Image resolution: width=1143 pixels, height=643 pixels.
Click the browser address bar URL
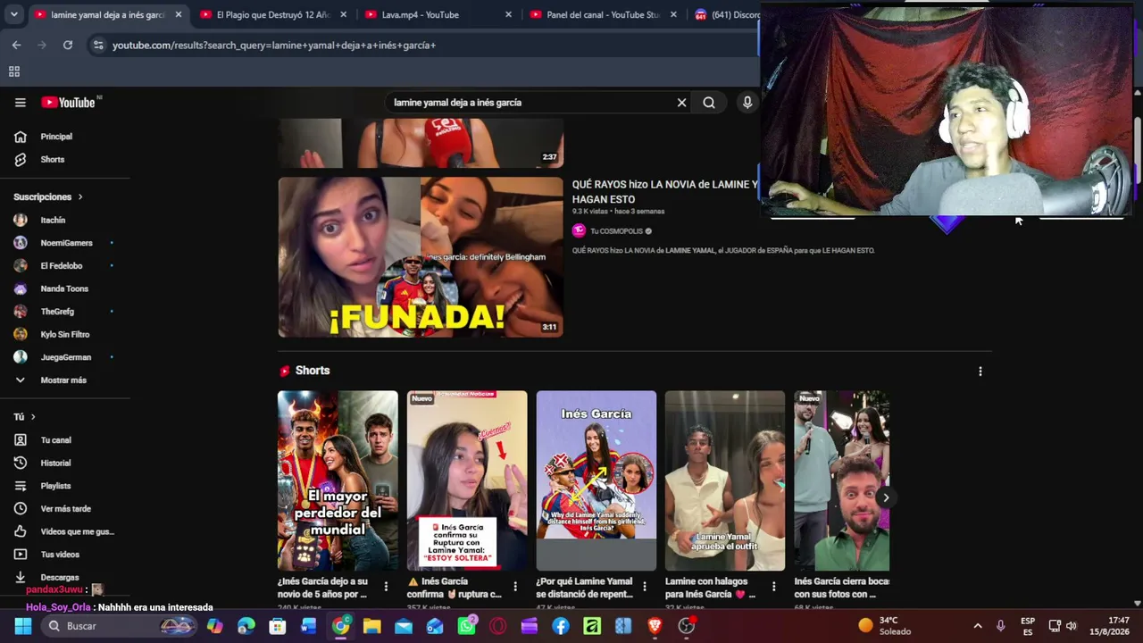pos(274,45)
